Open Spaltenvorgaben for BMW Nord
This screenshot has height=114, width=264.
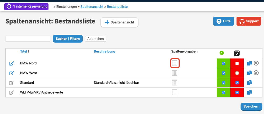(175, 63)
